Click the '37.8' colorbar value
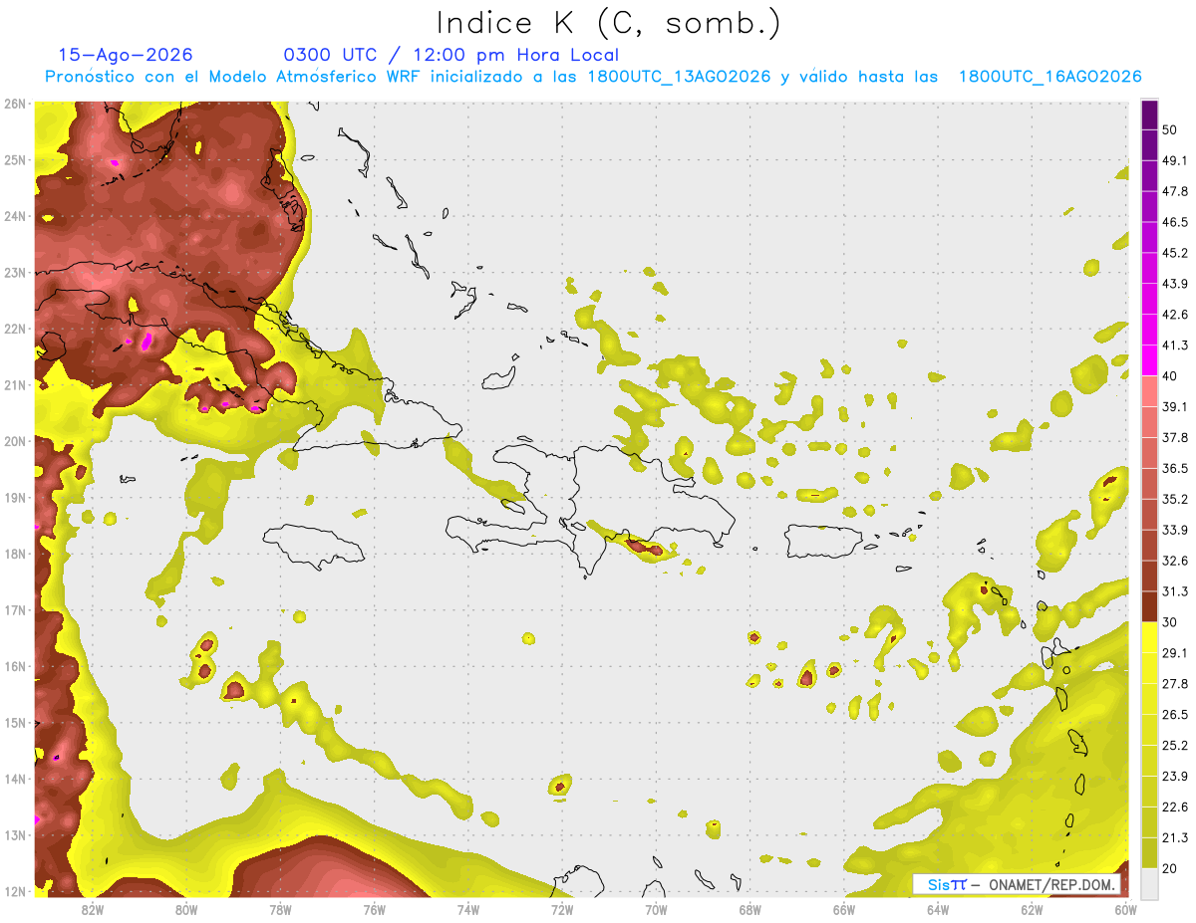 [1175, 437]
